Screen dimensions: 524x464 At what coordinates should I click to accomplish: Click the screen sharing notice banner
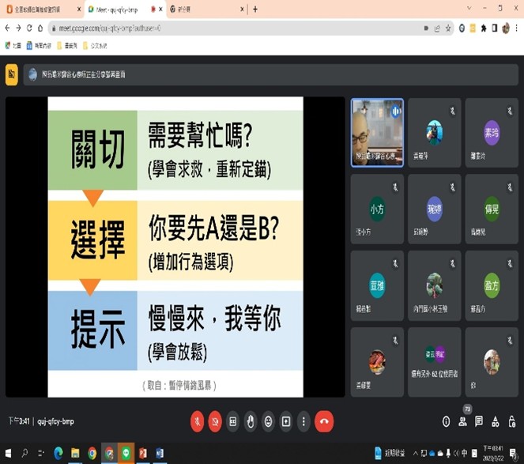click(270, 74)
